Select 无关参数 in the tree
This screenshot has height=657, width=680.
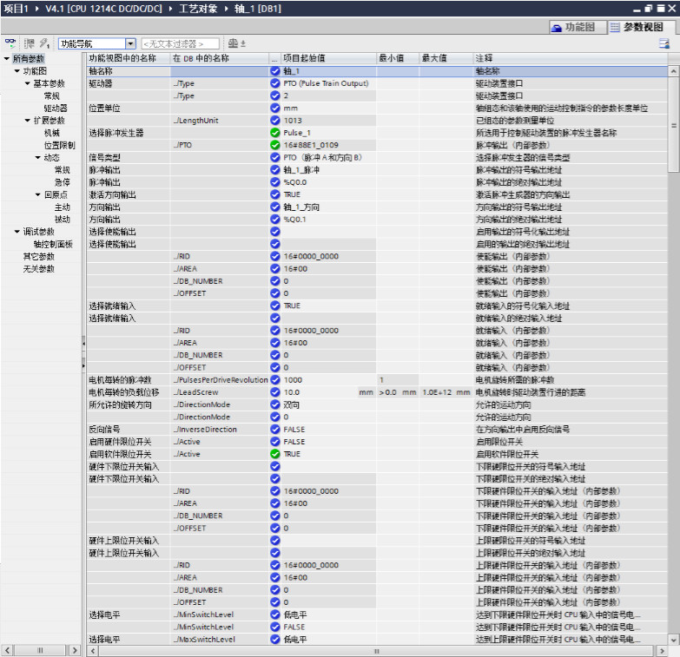click(38, 269)
